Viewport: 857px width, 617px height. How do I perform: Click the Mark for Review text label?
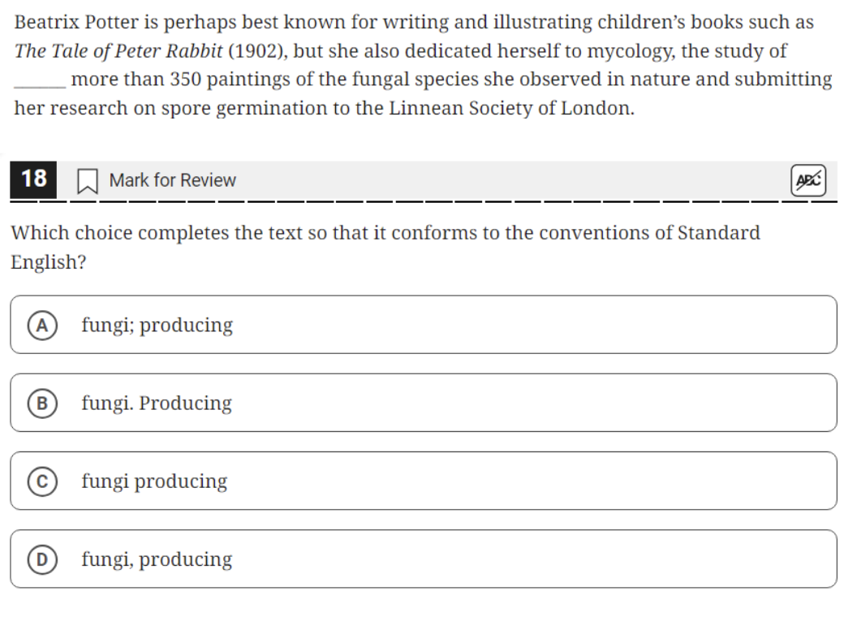(x=172, y=180)
